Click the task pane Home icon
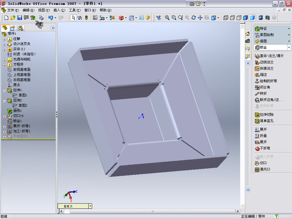 [248, 34]
